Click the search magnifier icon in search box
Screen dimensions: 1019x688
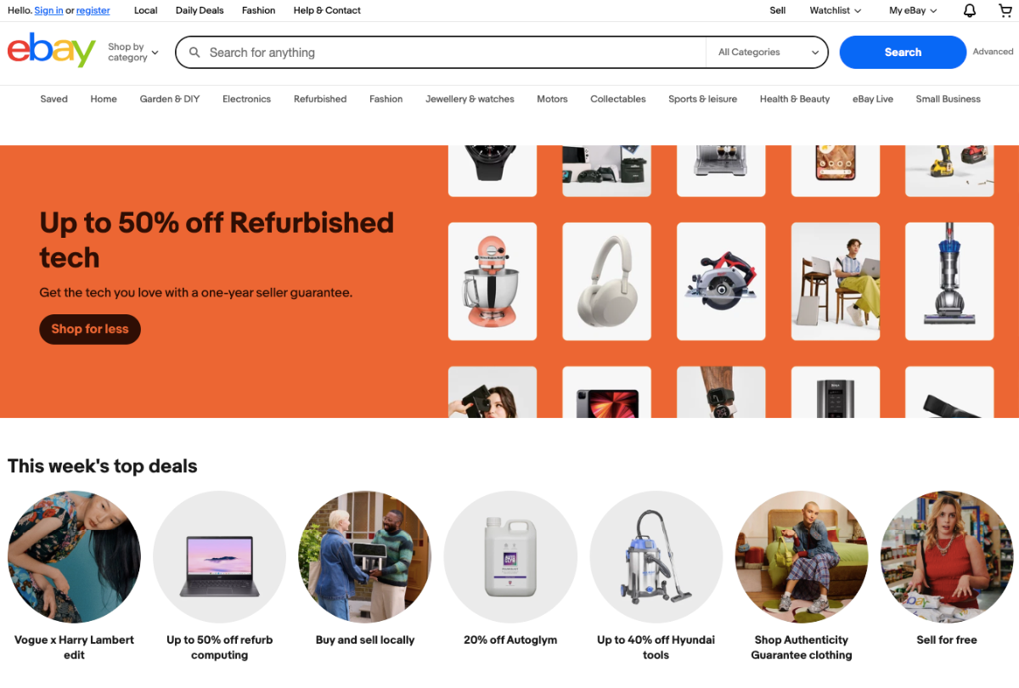[x=194, y=53]
